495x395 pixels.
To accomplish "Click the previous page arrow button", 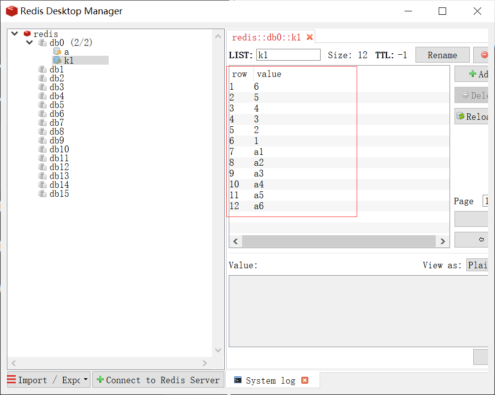I will point(472,240).
